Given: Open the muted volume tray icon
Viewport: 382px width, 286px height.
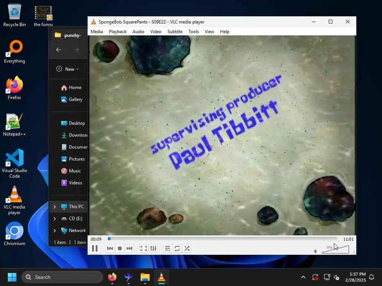Looking at the screenshot, I should 337,277.
